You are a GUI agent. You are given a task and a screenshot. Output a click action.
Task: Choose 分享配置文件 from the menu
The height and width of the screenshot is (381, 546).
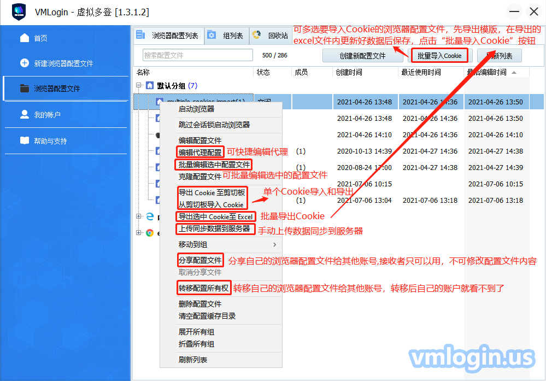(200, 260)
